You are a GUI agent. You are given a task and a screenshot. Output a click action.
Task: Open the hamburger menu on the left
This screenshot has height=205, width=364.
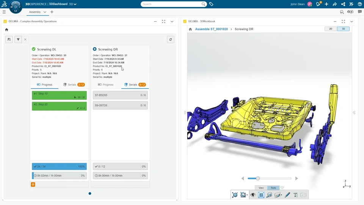[x=4, y=12]
